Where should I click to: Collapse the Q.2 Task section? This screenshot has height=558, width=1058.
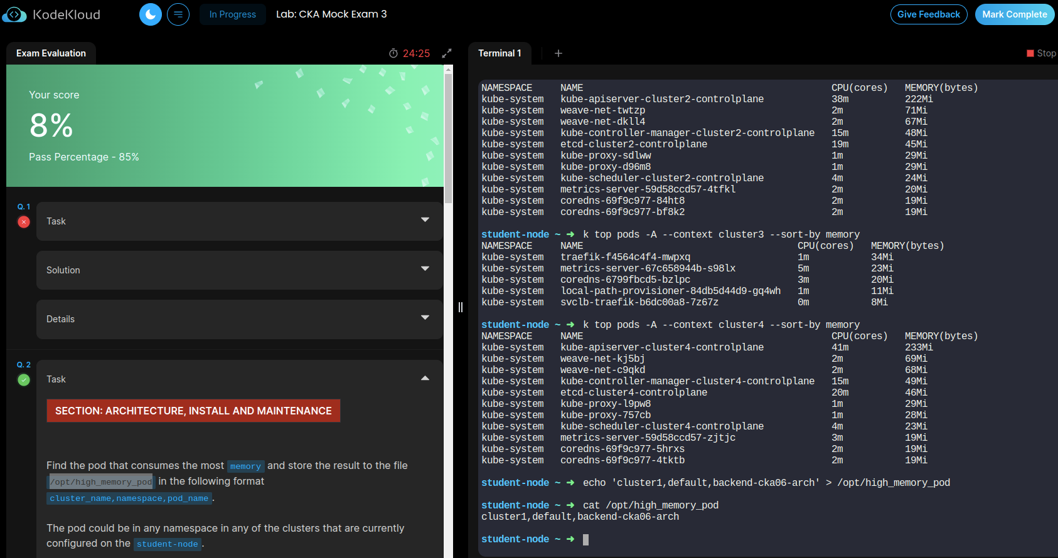425,379
